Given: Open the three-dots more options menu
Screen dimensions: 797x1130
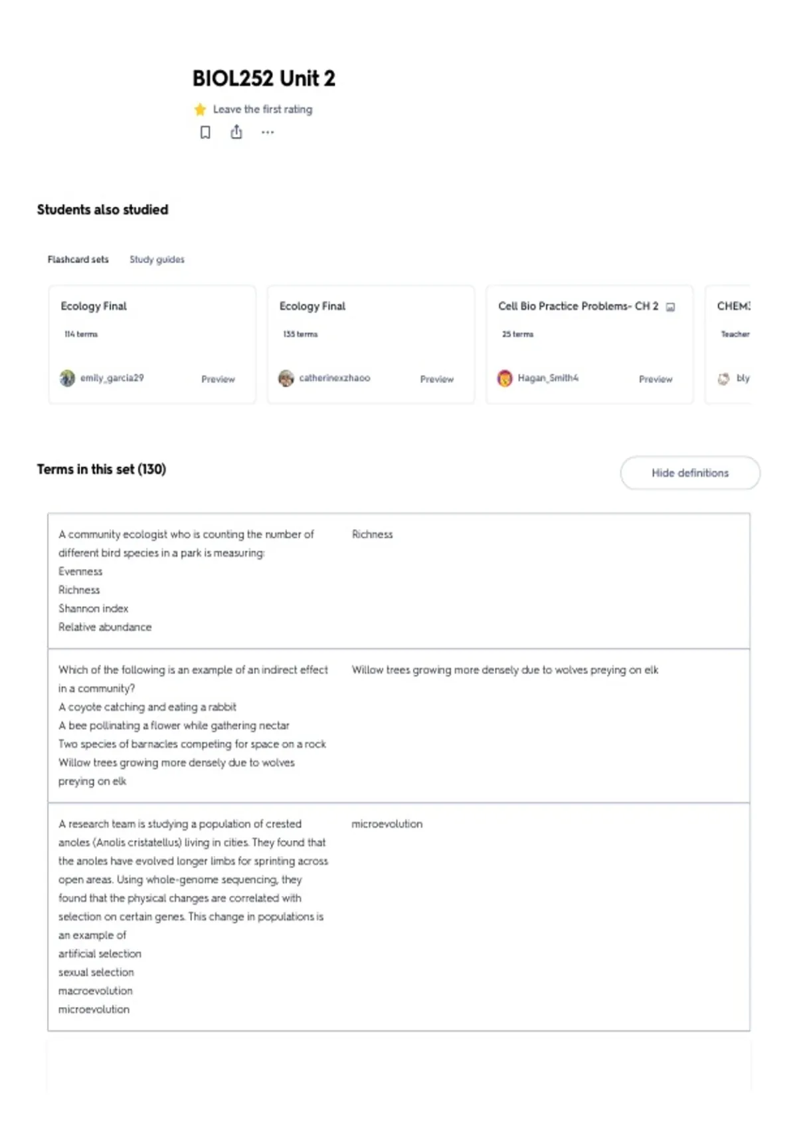Looking at the screenshot, I should click(268, 132).
